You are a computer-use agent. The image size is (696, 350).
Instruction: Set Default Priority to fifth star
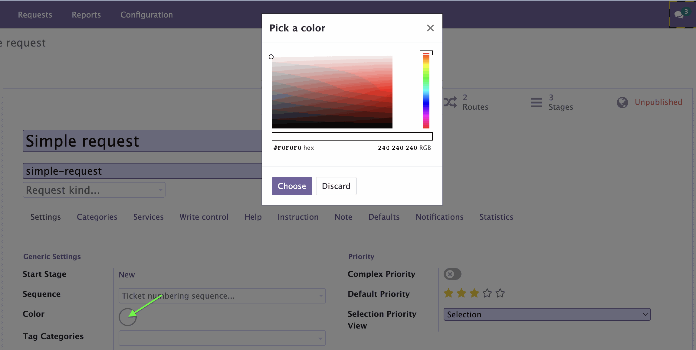tap(500, 293)
